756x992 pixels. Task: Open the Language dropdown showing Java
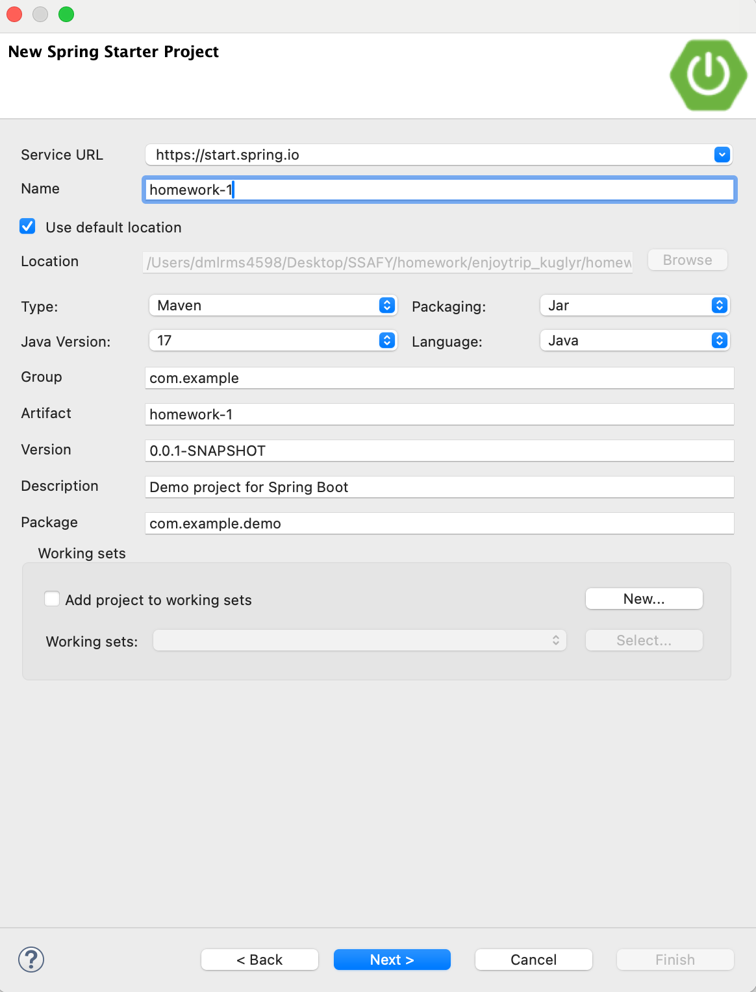[635, 340]
